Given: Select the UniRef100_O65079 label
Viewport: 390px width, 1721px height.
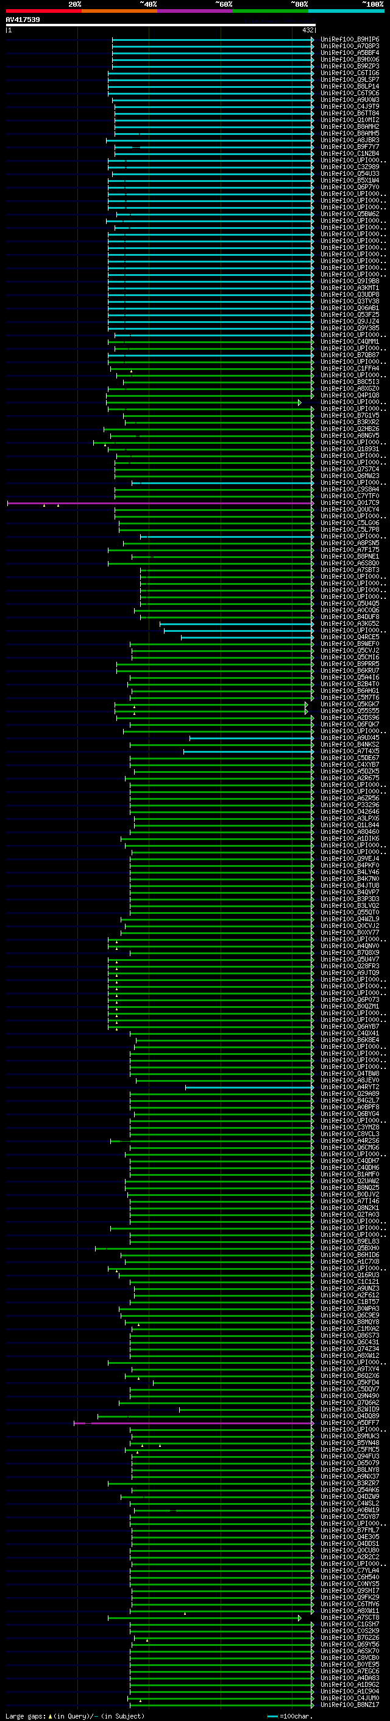Looking at the screenshot, I should coord(350,1463).
